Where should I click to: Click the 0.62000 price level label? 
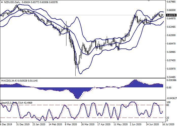[170, 35]
